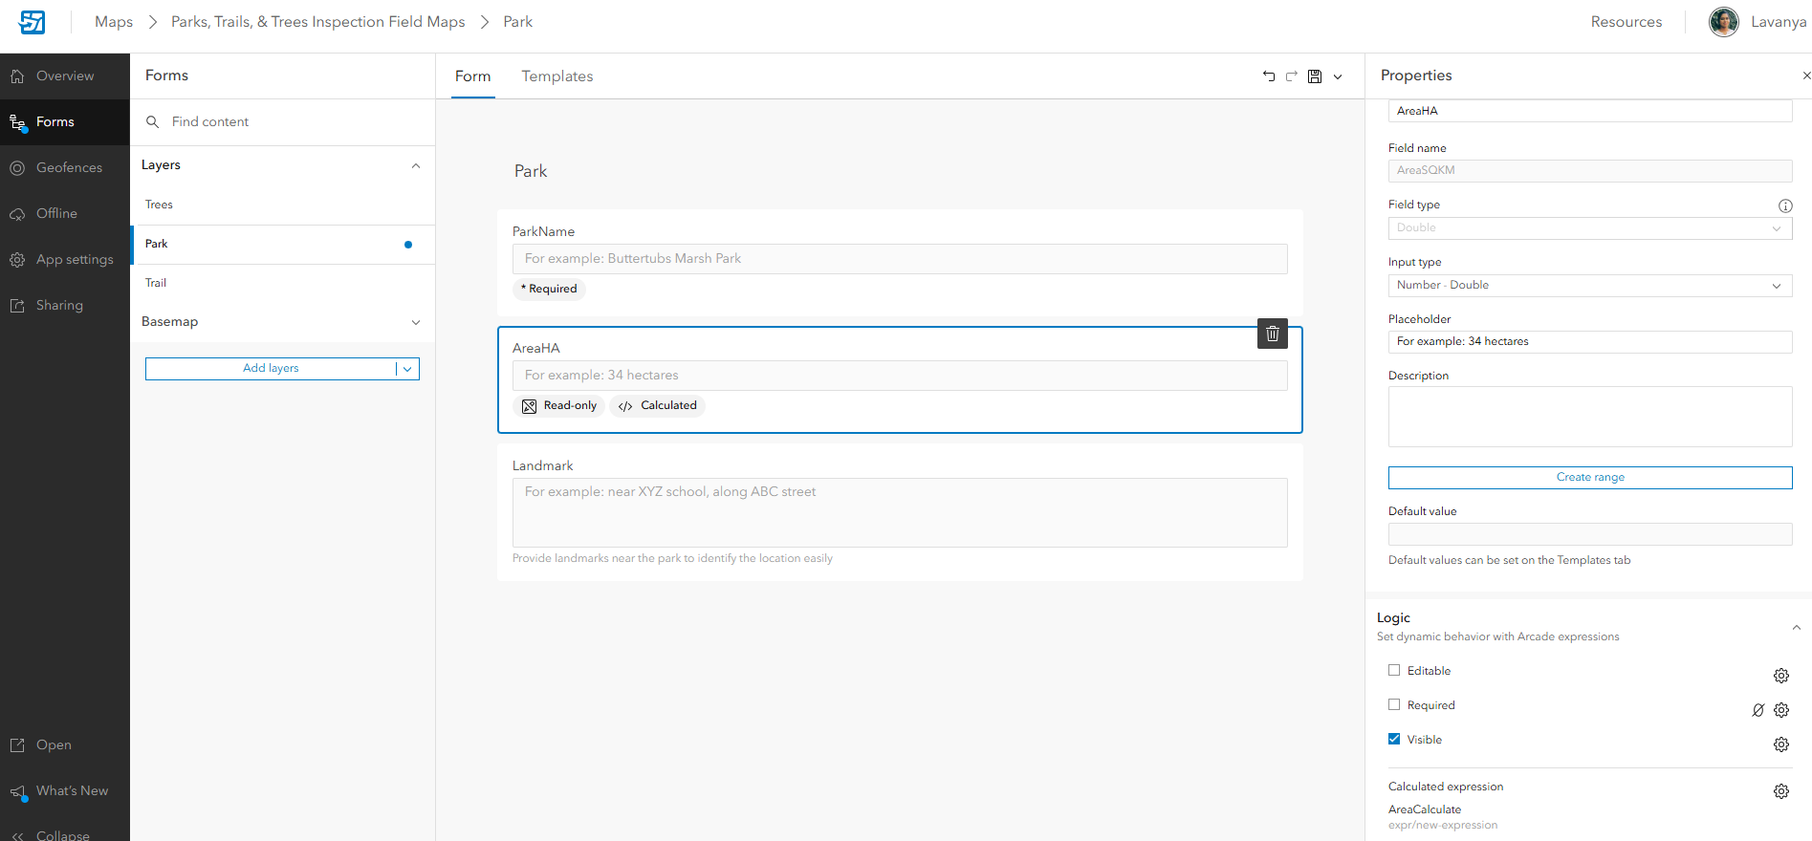1812x841 pixels.
Task: Open What's New megaphone icon
Action: [17, 792]
